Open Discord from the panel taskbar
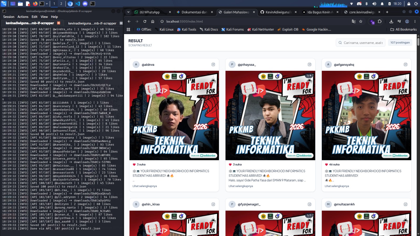Image resolution: width=420 pixels, height=236 pixels. tap(85, 4)
